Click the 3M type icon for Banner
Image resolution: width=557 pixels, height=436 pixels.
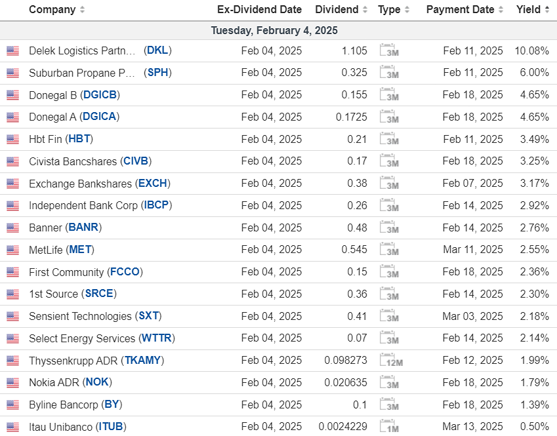click(389, 228)
